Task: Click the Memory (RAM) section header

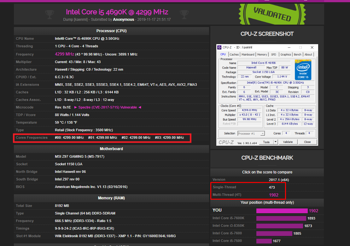Action: coord(111,198)
